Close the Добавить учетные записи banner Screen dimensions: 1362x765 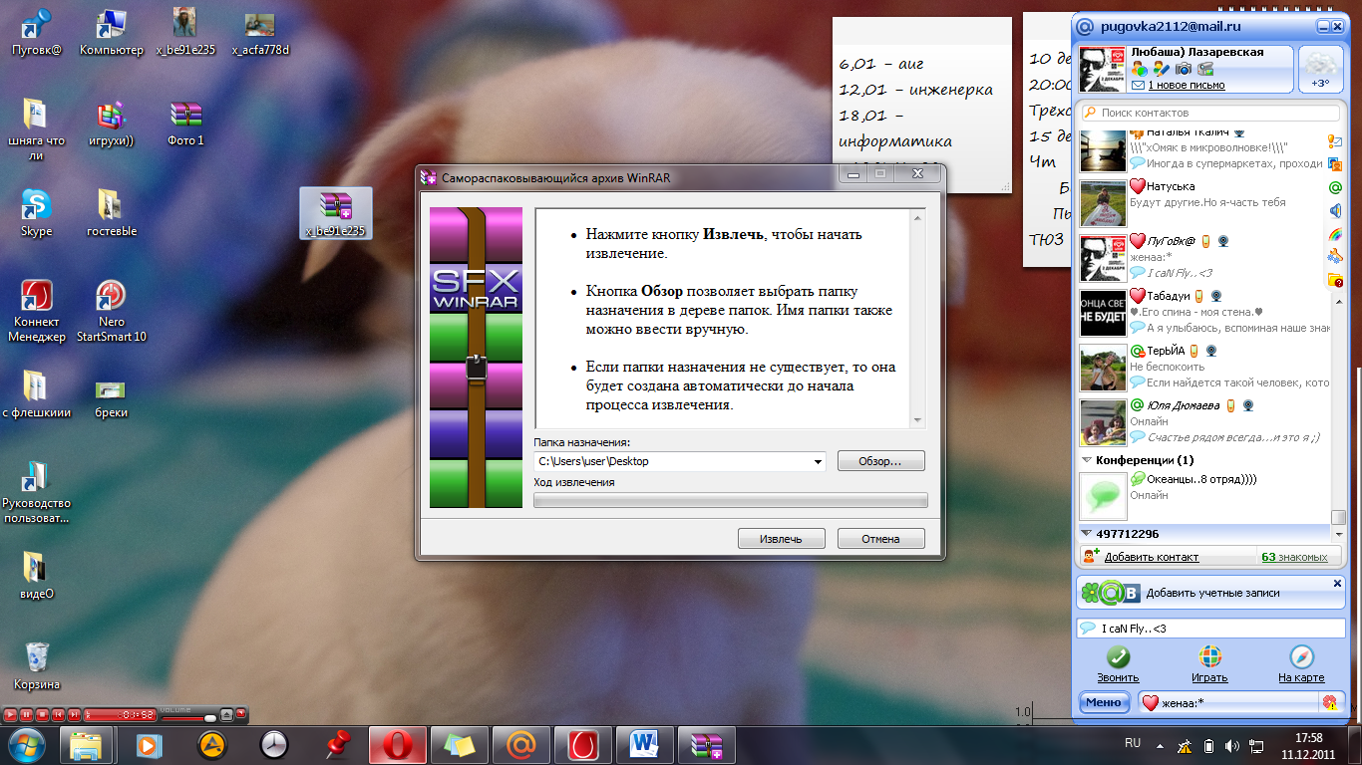point(1338,583)
